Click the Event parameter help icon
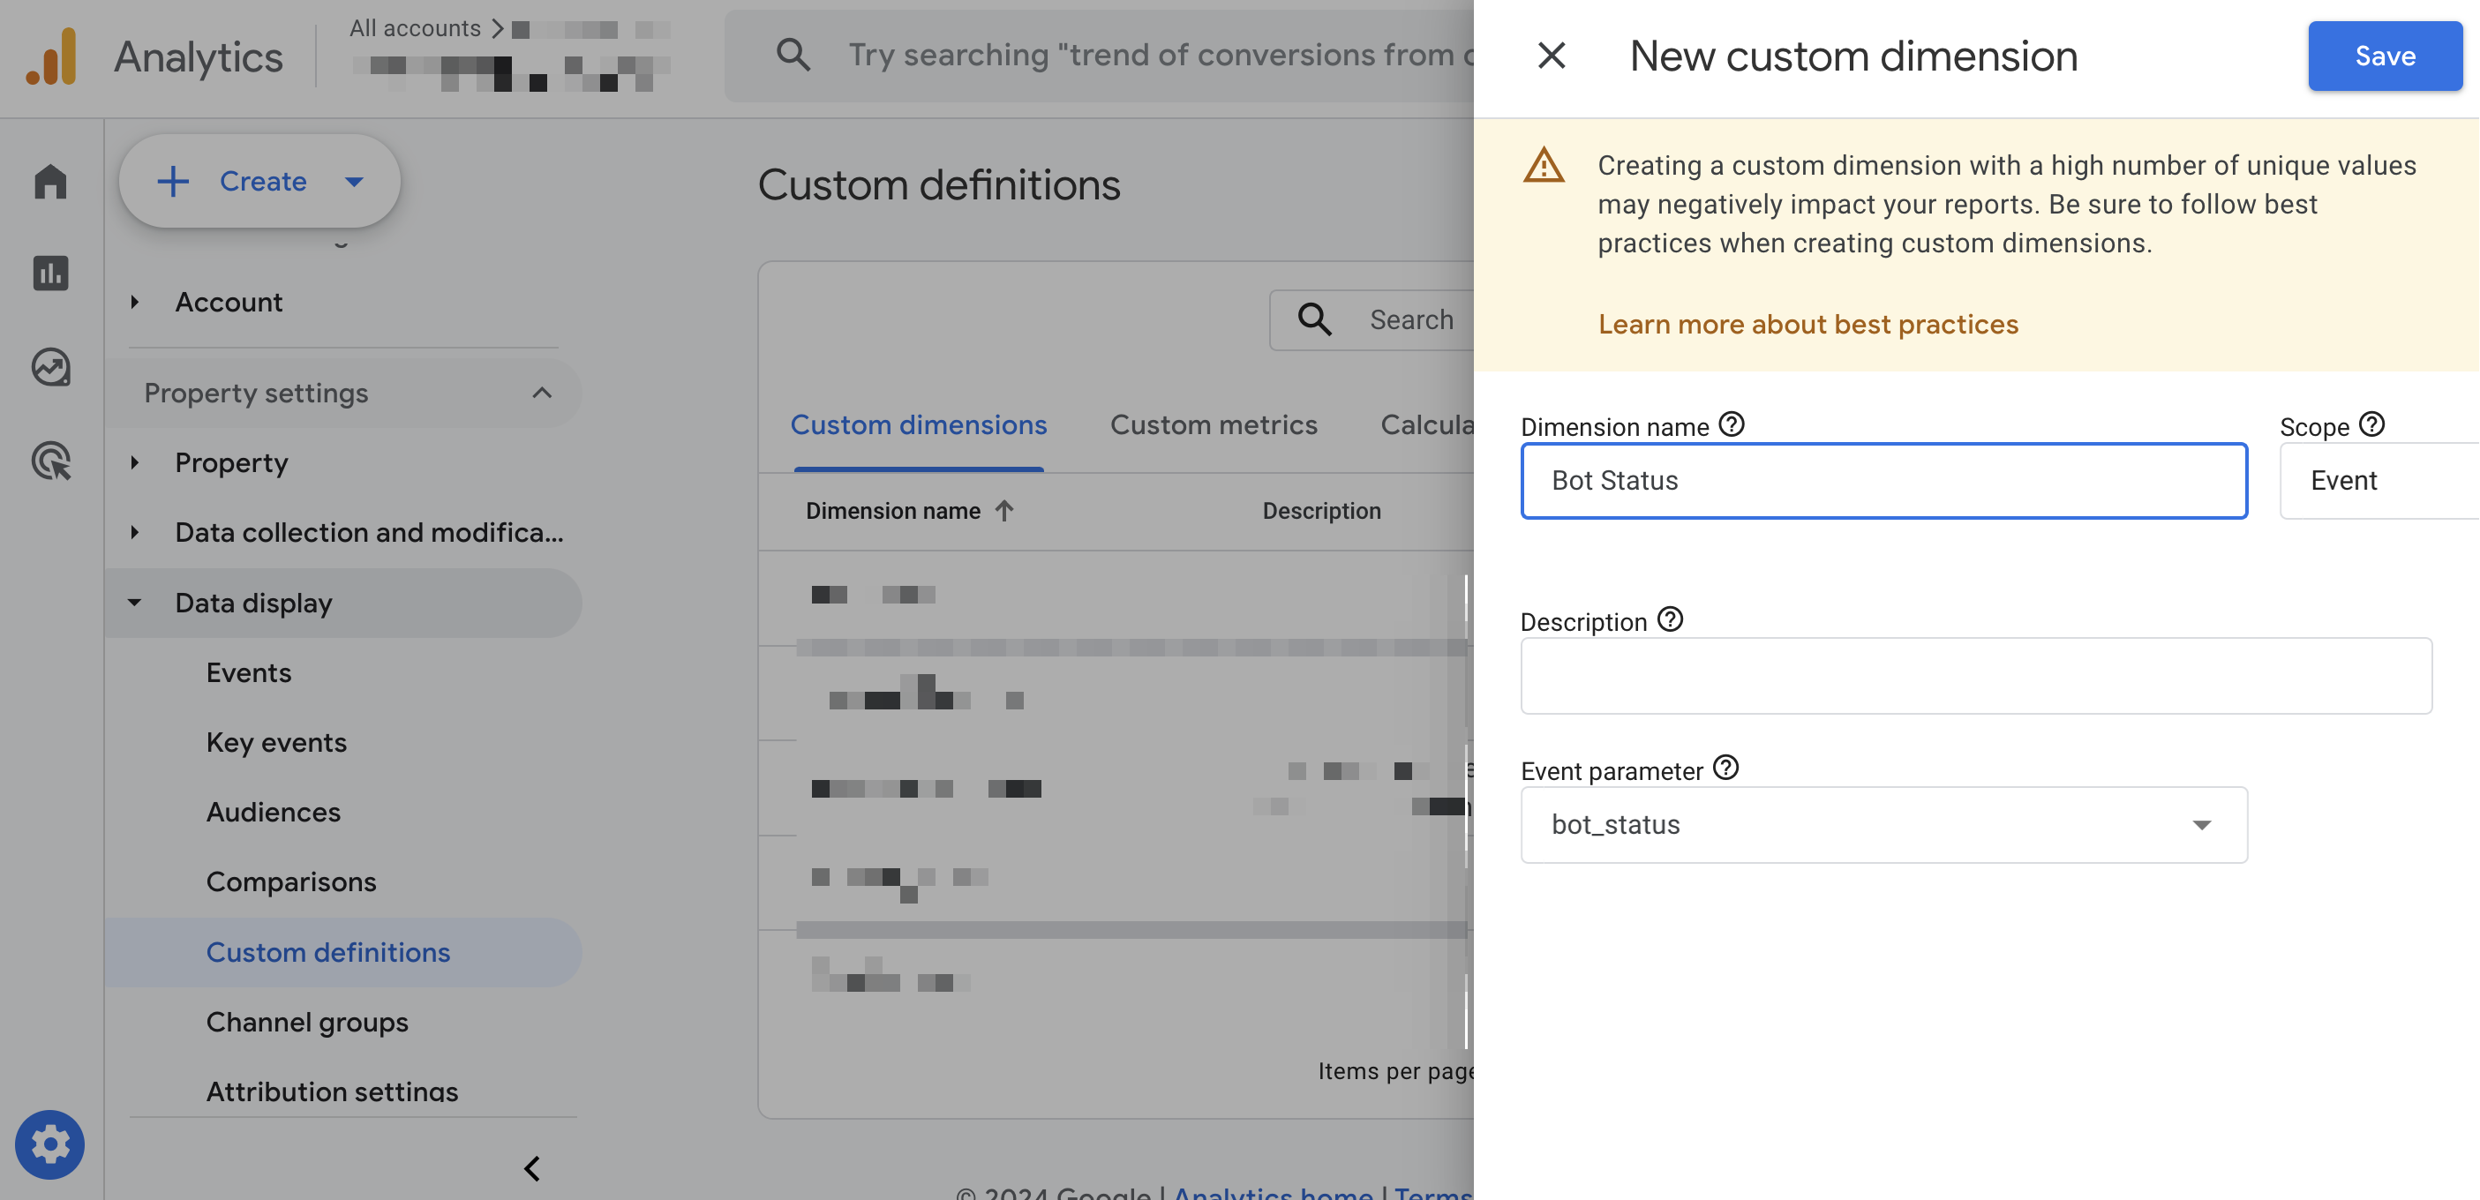 click(x=1725, y=768)
